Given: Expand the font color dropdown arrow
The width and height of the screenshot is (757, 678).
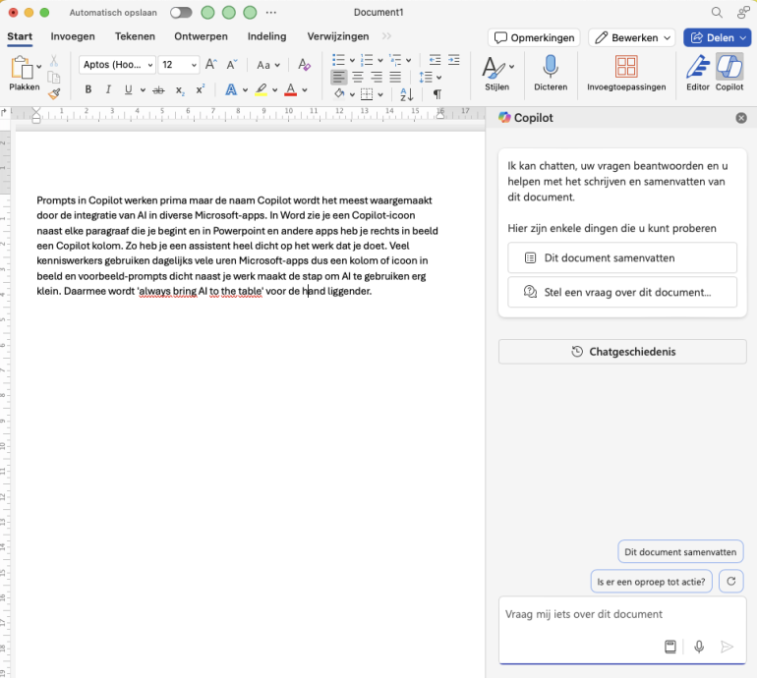Looking at the screenshot, I should pyautogui.click(x=305, y=90).
